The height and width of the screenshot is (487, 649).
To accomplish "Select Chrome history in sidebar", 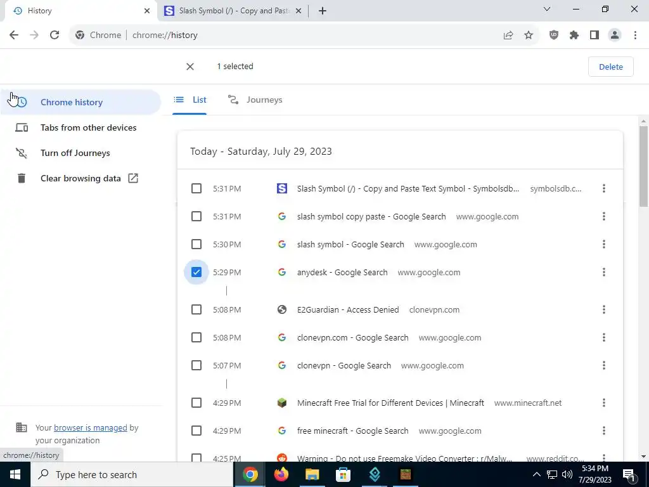I will coord(80,102).
